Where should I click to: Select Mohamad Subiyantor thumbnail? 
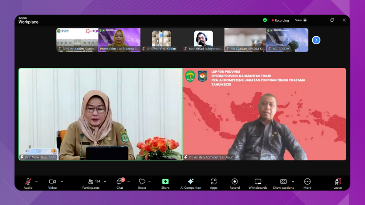pos(203,40)
